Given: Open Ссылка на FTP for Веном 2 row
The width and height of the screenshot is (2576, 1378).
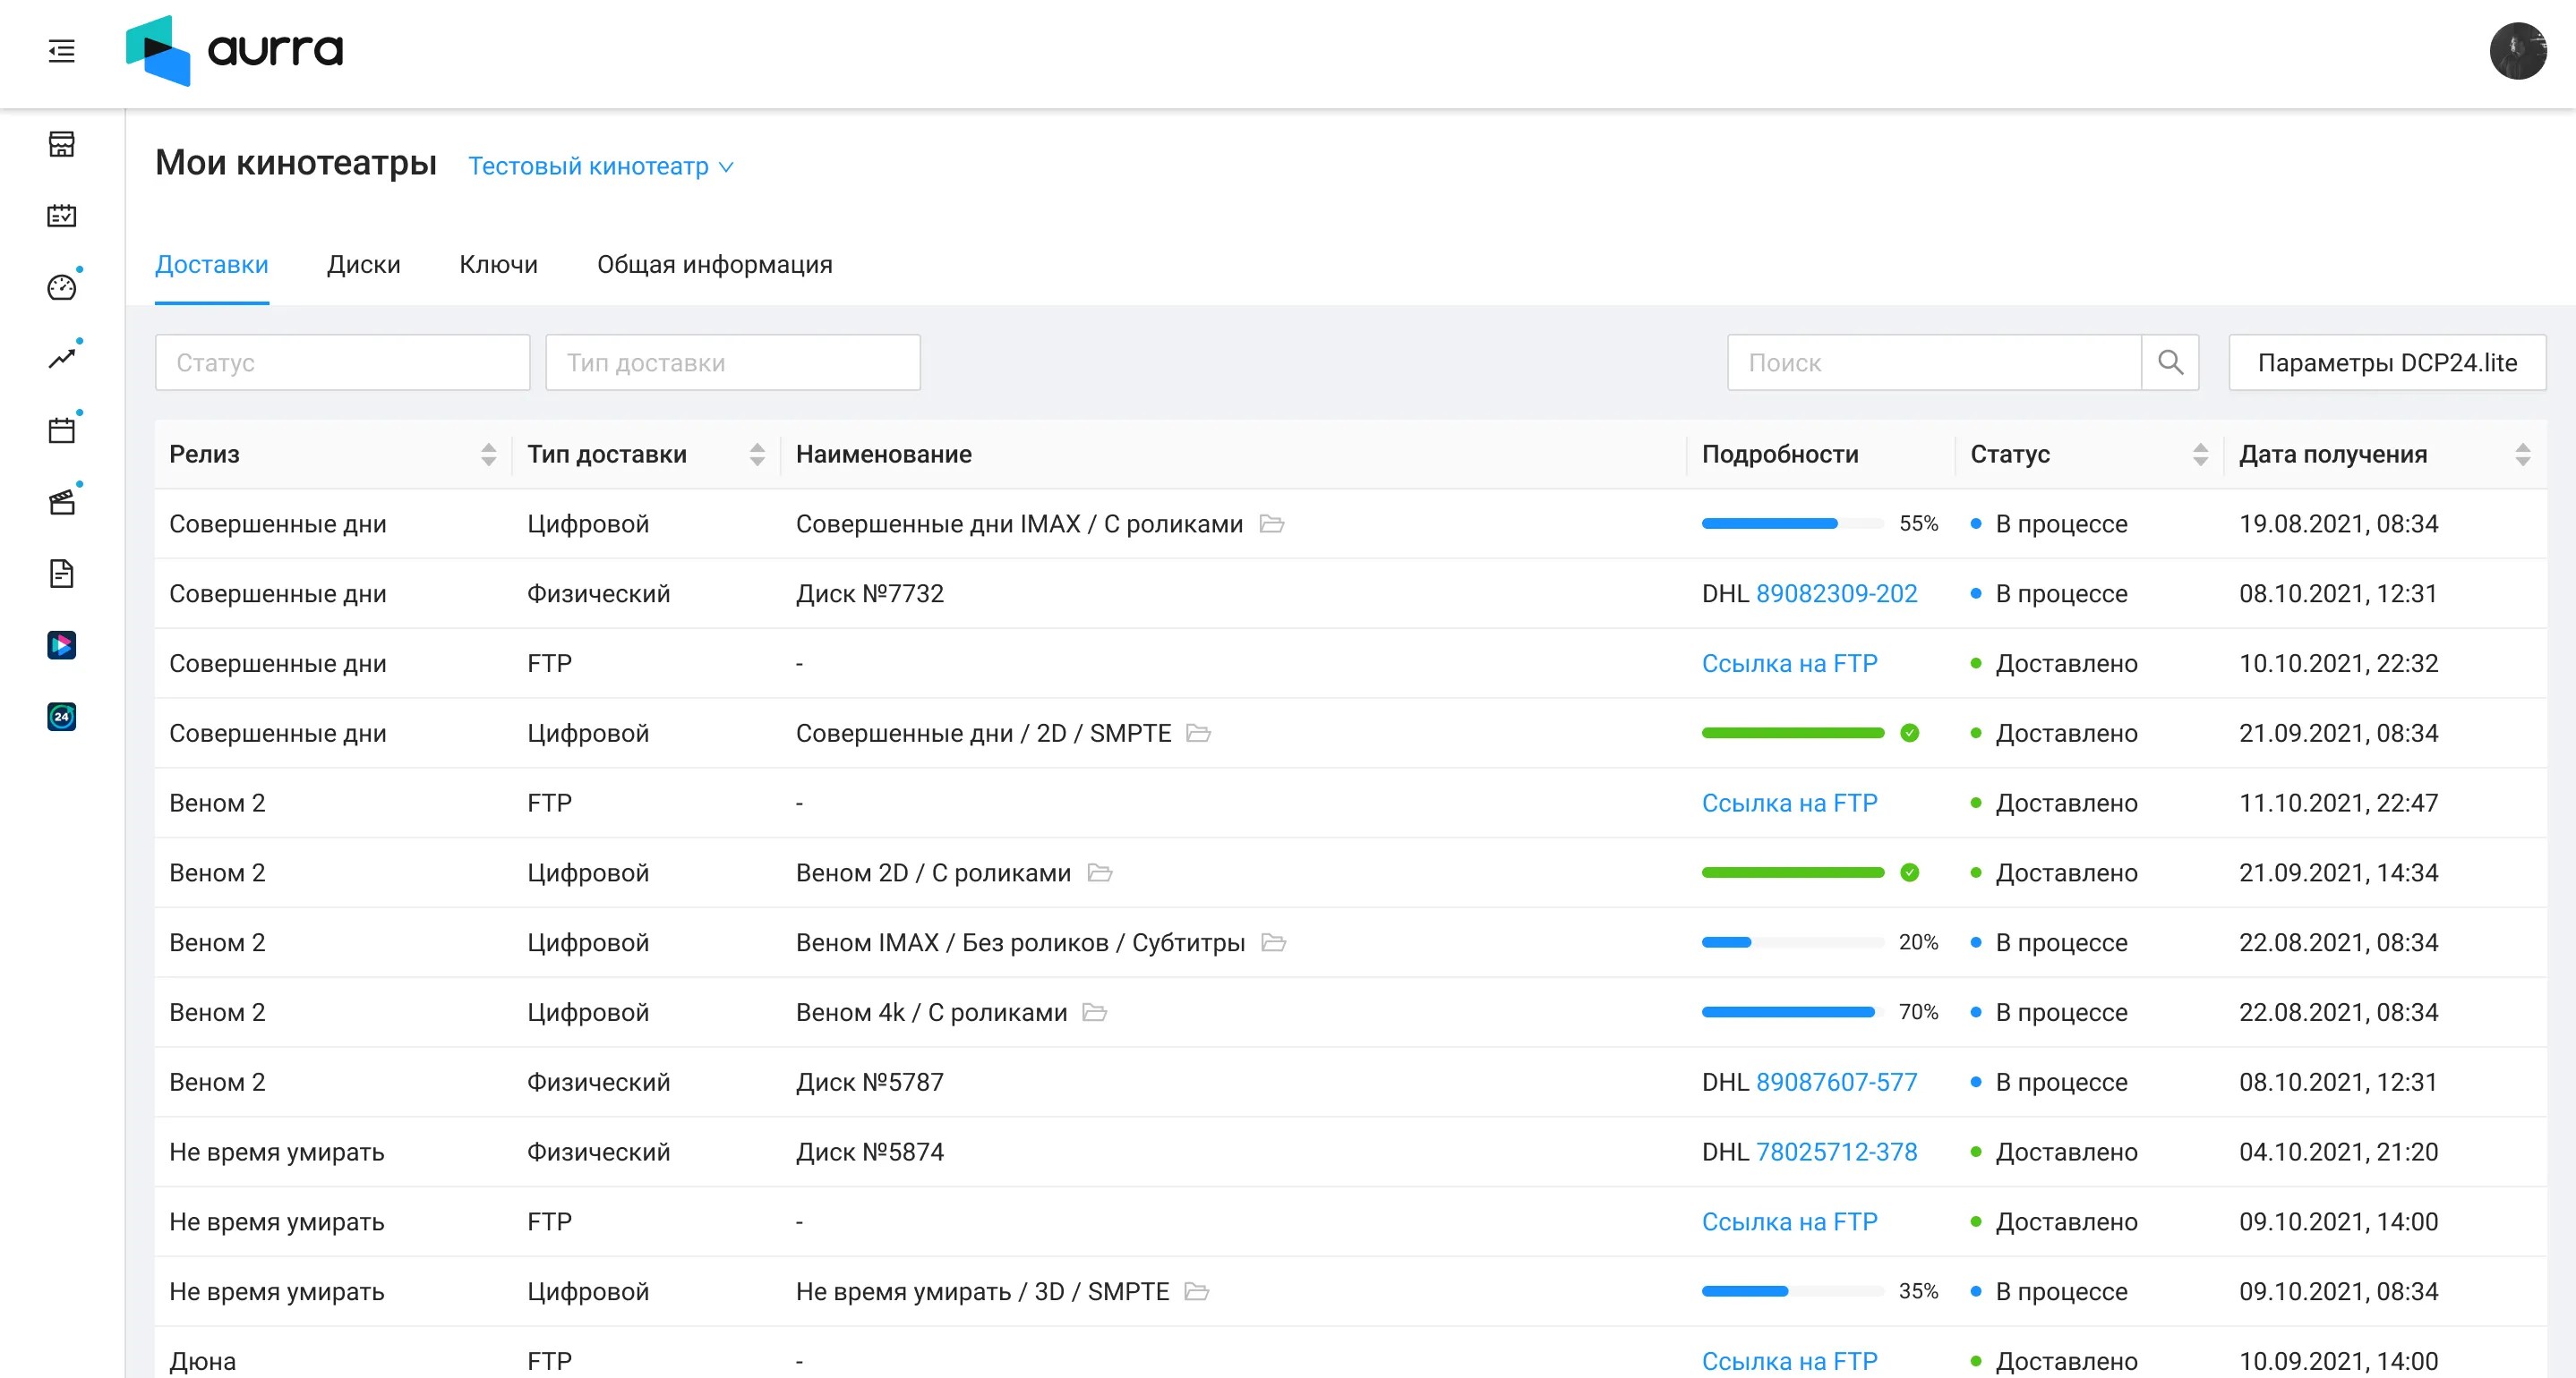Looking at the screenshot, I should 1790,804.
